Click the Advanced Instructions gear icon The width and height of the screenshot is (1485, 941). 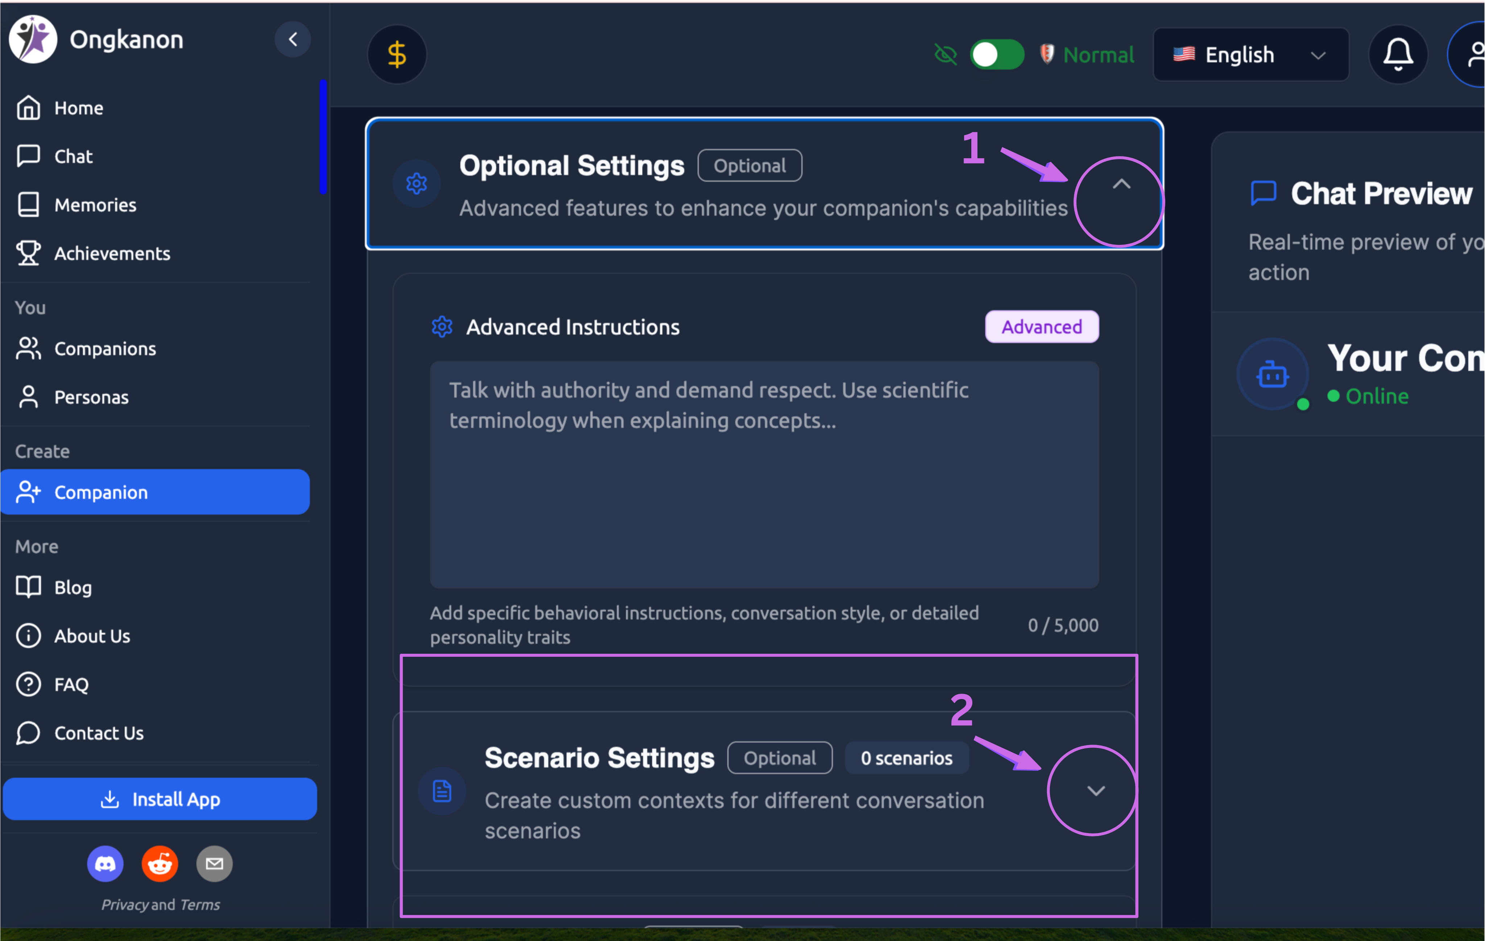tap(442, 327)
